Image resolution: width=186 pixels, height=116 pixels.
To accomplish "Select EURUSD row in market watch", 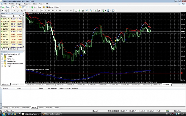I will tap(11, 19).
